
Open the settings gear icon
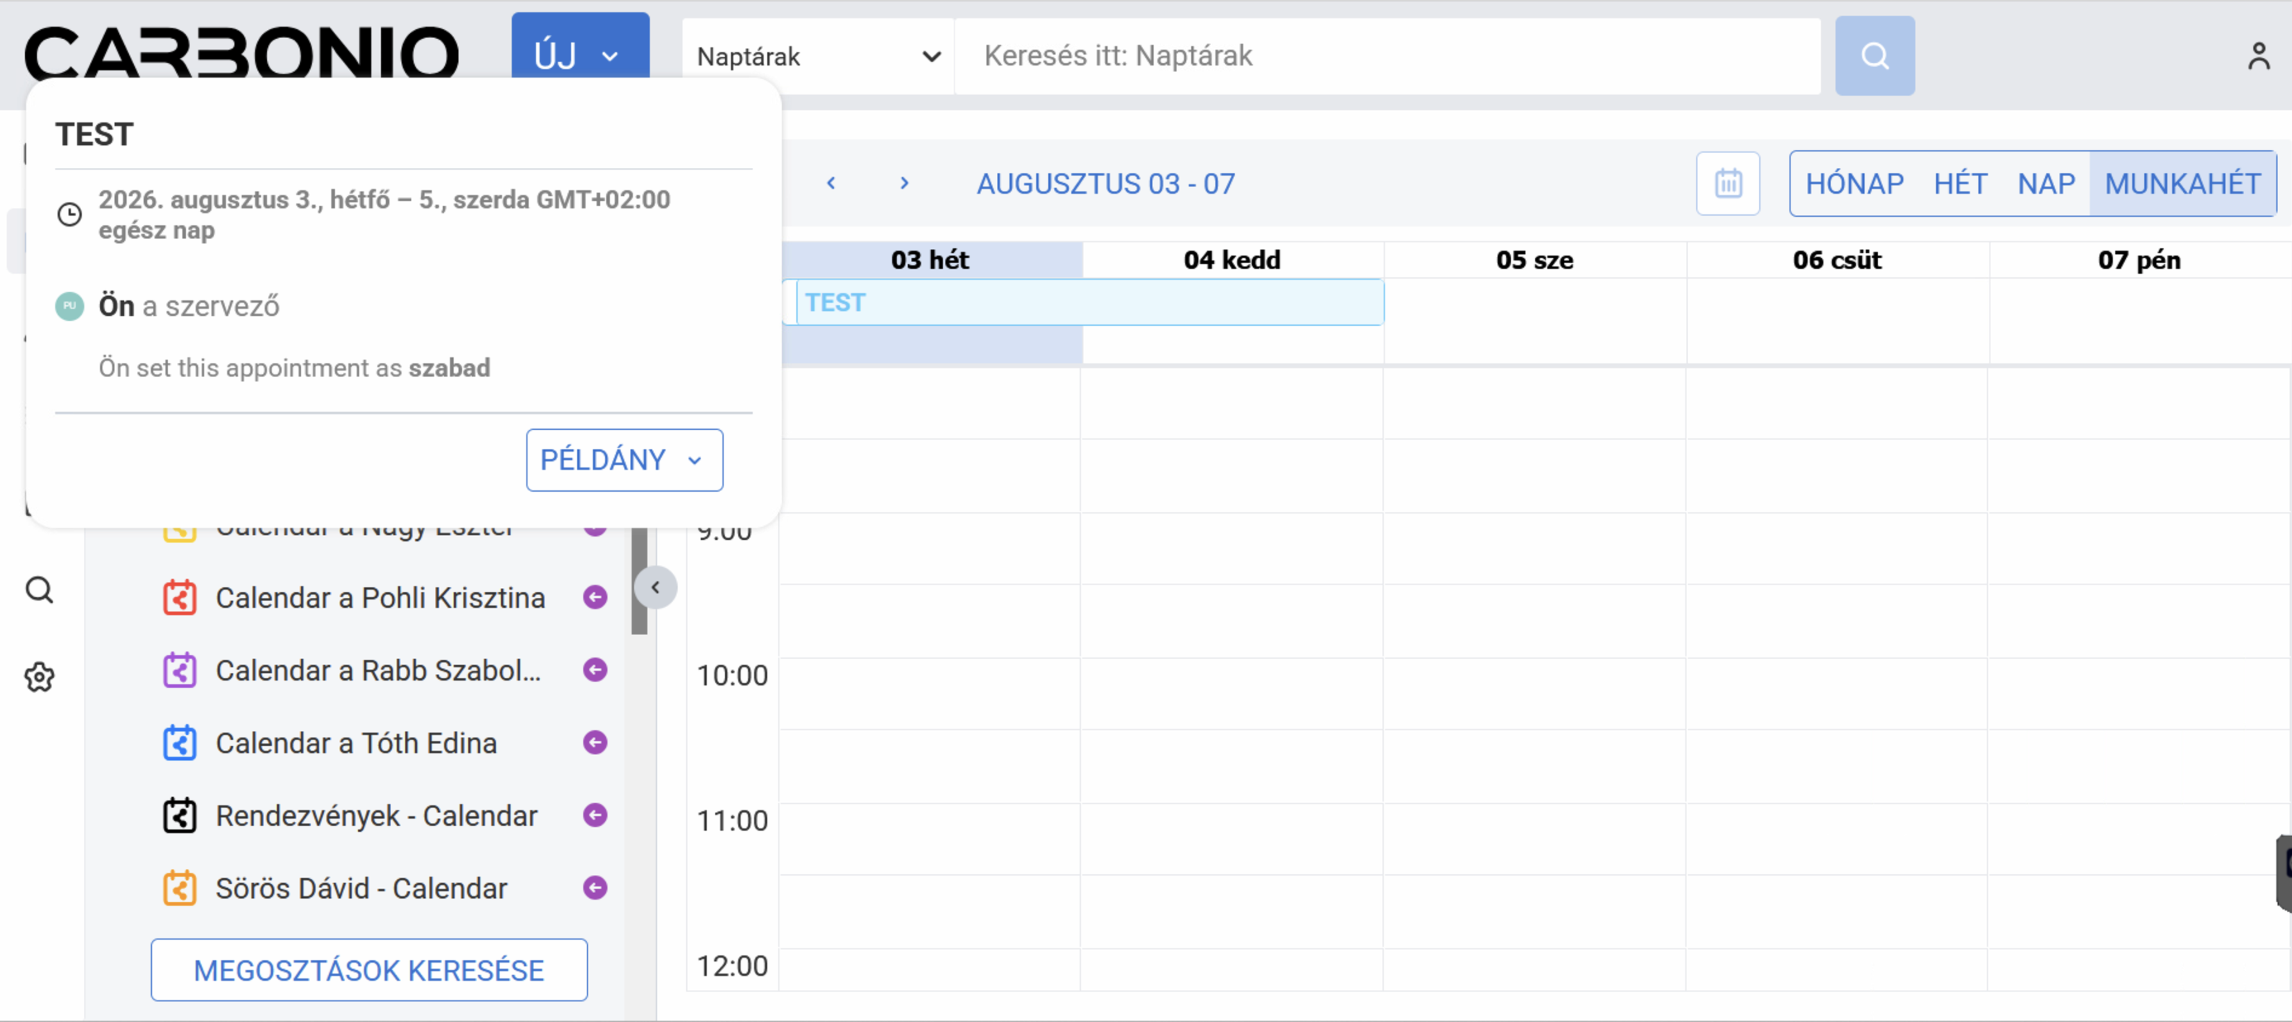click(39, 677)
